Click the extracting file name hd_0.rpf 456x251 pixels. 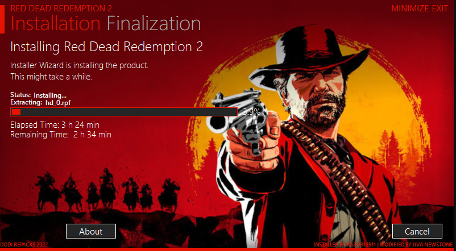click(58, 102)
